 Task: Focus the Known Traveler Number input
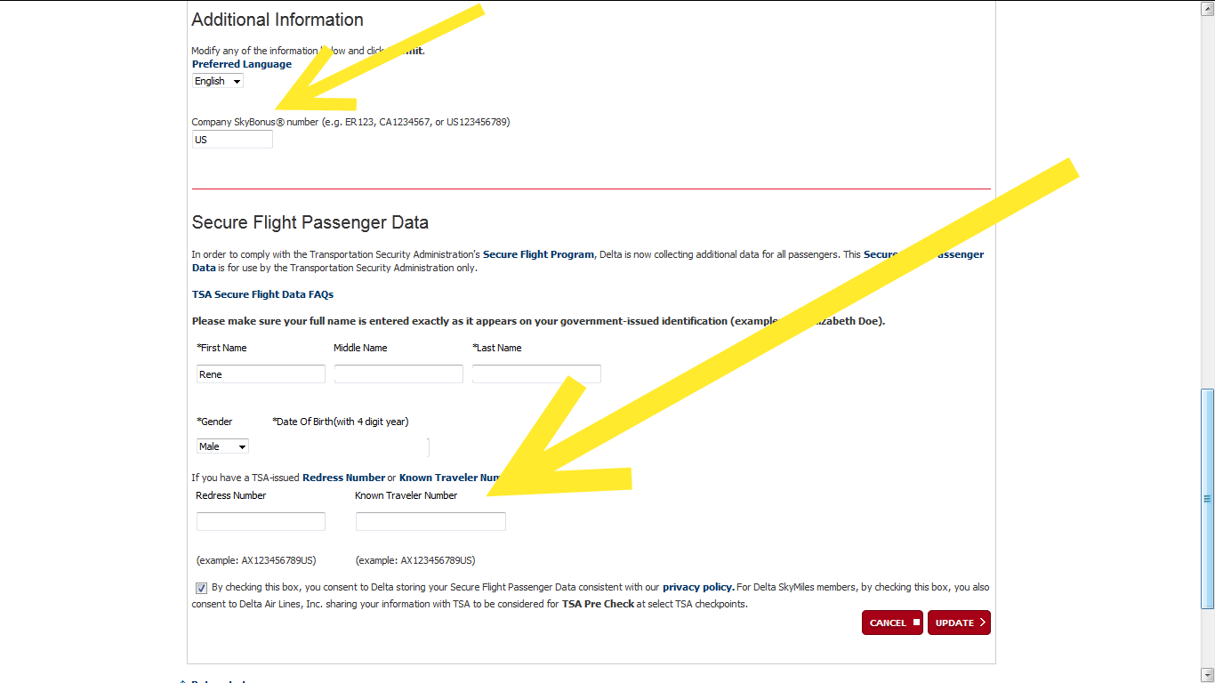(x=430, y=522)
